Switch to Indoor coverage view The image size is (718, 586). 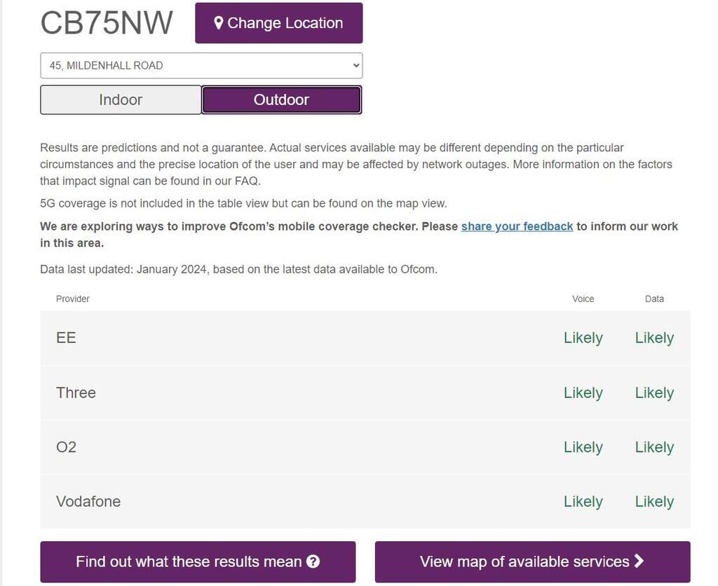(121, 100)
